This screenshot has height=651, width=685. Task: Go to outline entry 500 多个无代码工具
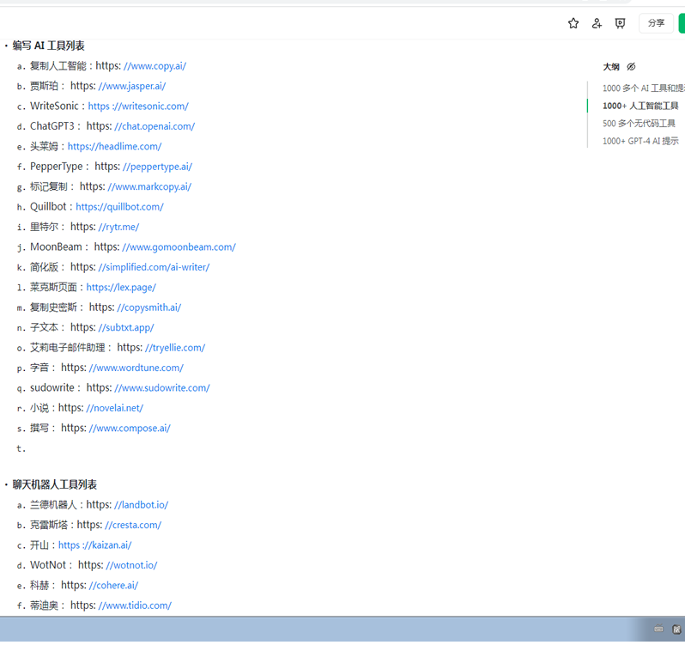coord(639,124)
